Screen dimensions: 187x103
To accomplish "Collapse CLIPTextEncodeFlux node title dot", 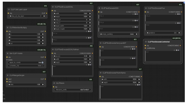I will tap(146, 8).
